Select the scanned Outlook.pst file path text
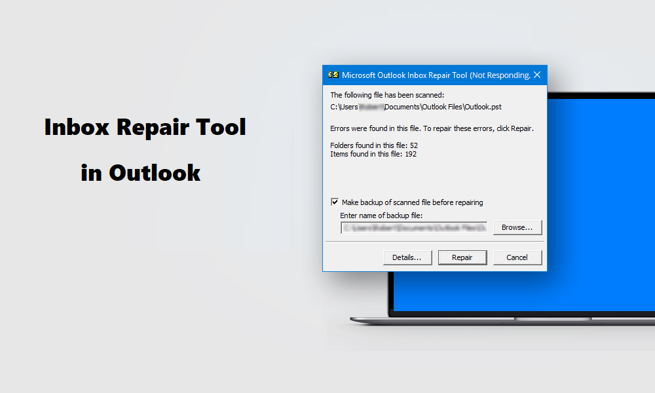The width and height of the screenshot is (655, 393). click(416, 107)
